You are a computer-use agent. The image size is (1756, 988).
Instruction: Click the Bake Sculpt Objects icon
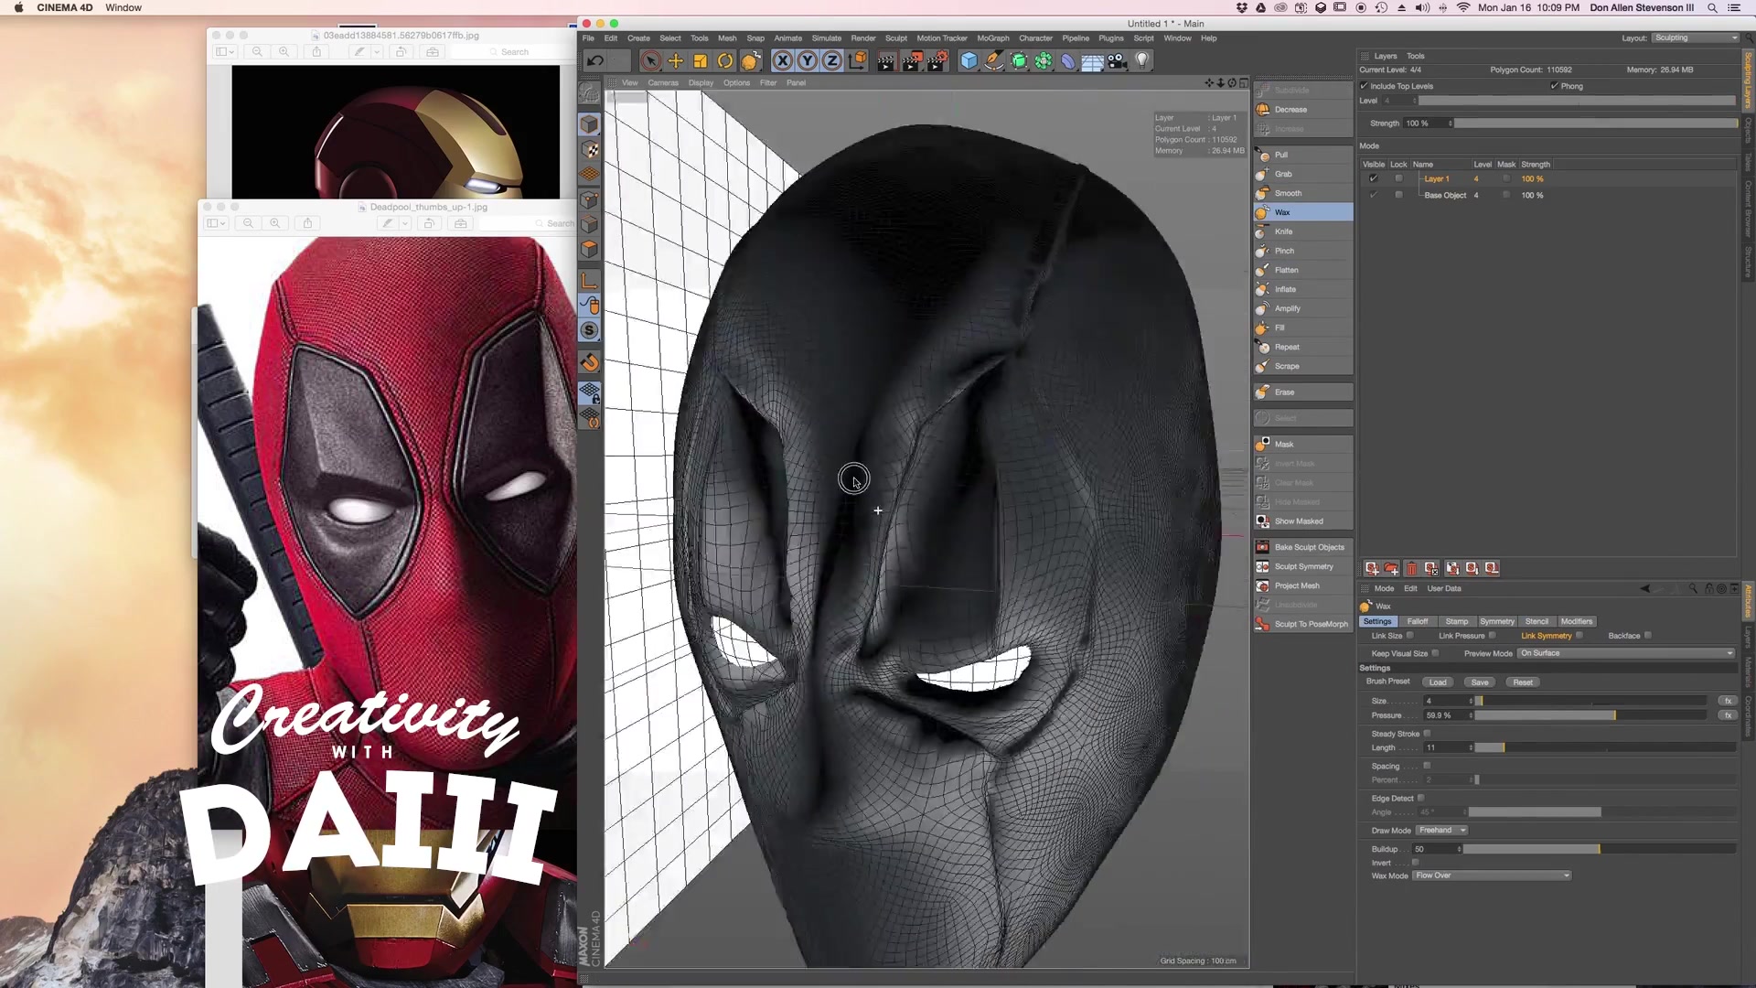(x=1262, y=547)
